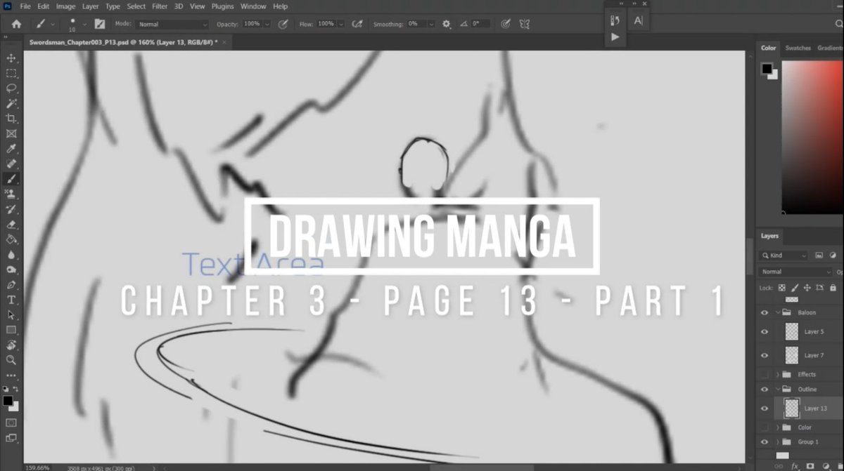
Task: Toggle pressure for size icon
Action: coord(505,24)
